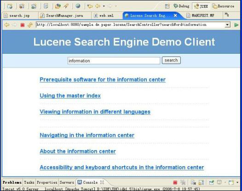242x191 pixels.
Task: Toggle console scroll lock icon
Action: click(x=201, y=183)
